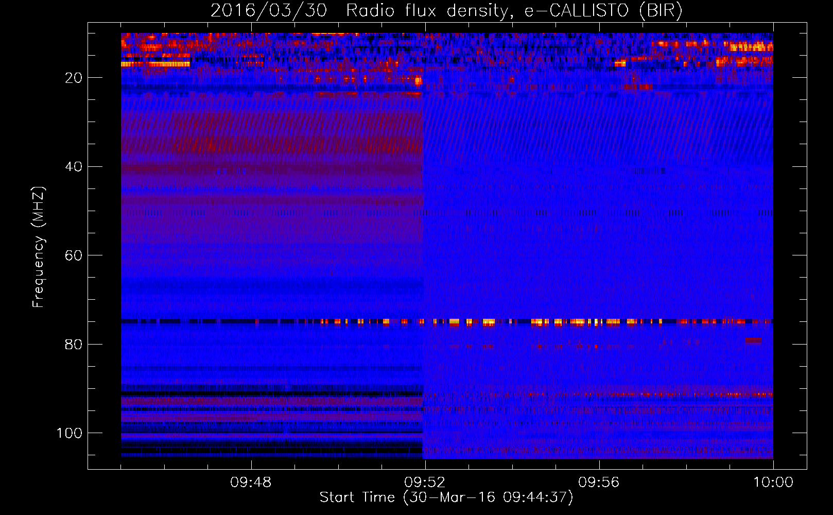The width and height of the screenshot is (833, 515).
Task: Click the 'Frequency (MHZ)' axis label
Action: tap(39, 247)
